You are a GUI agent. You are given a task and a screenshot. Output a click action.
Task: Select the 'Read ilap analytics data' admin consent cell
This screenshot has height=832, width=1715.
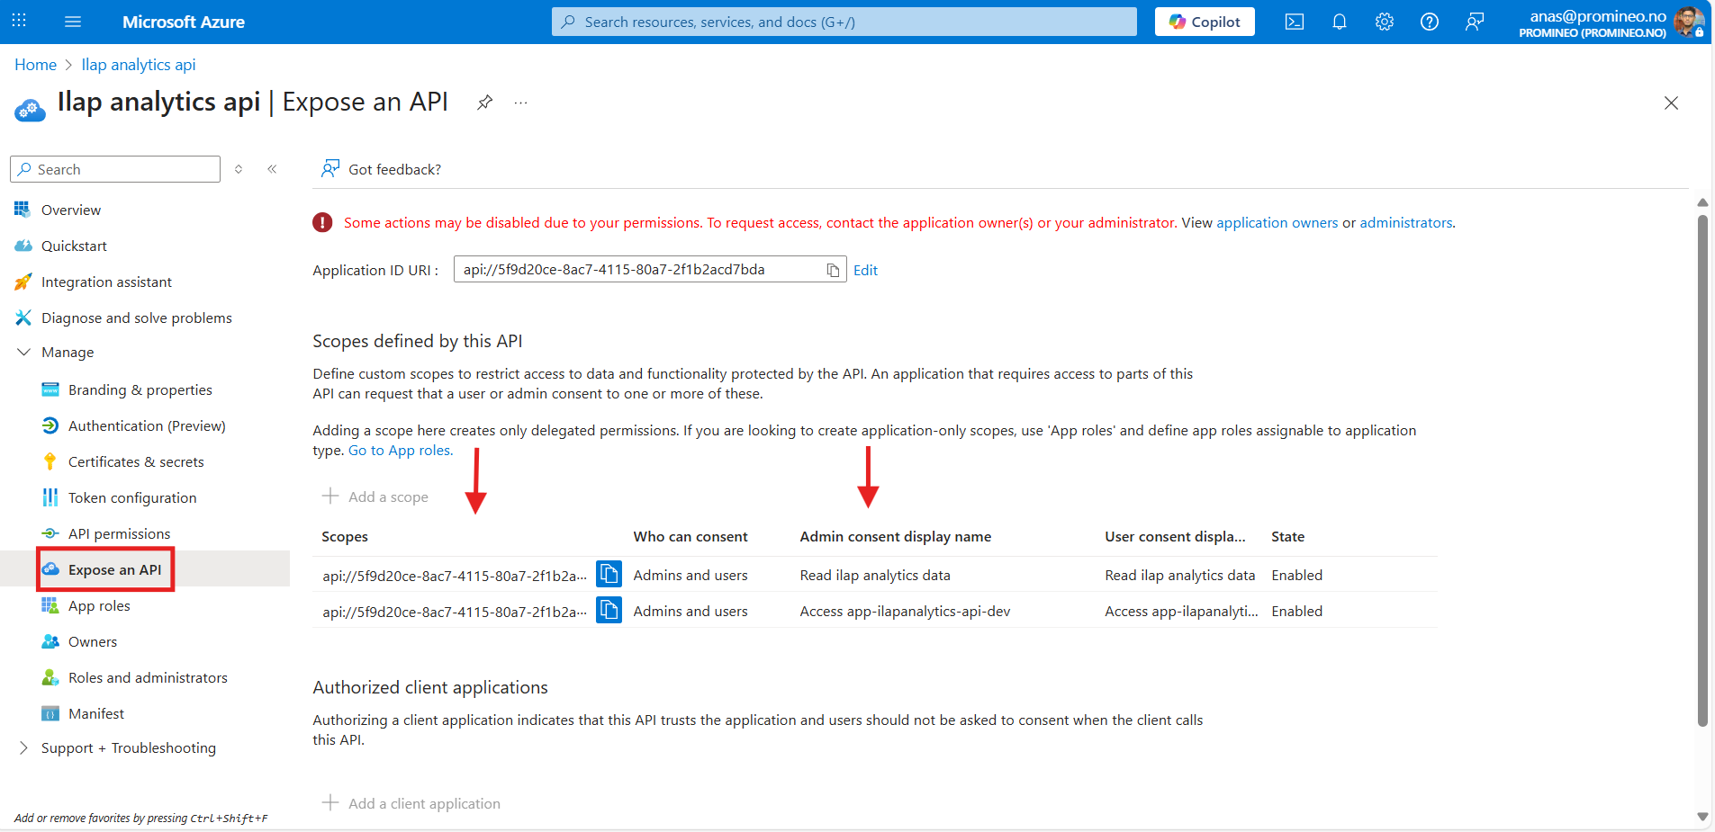coord(875,576)
